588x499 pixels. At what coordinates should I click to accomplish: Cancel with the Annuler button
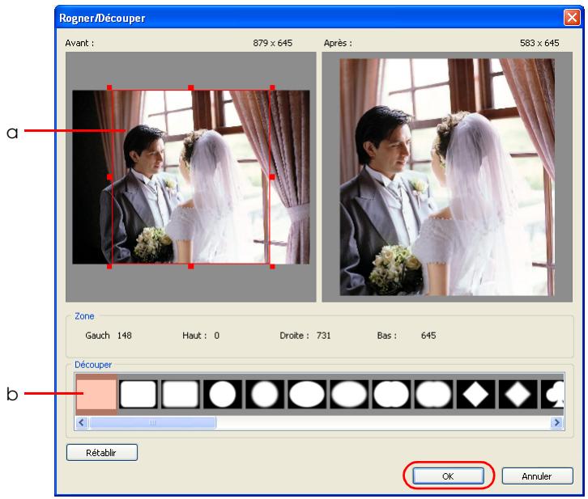[x=537, y=476]
